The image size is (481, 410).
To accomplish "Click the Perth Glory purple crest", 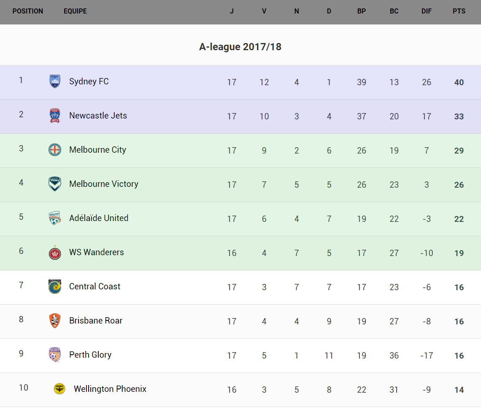I will (x=55, y=355).
